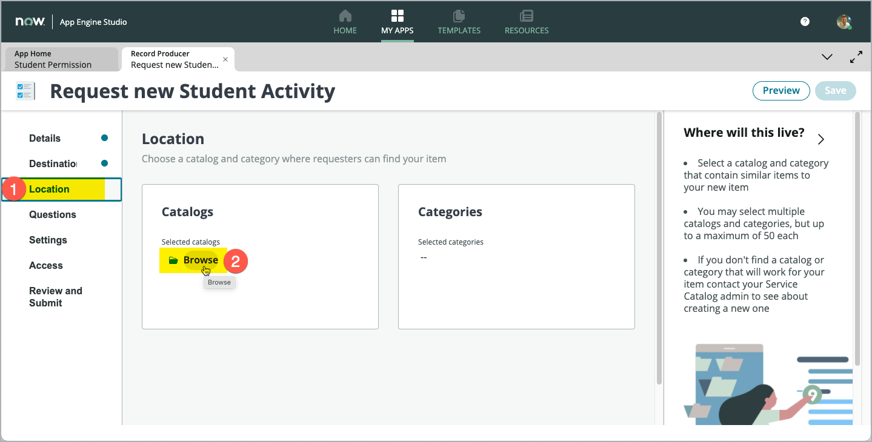The width and height of the screenshot is (872, 442).
Task: Select the Location section
Action: point(62,189)
